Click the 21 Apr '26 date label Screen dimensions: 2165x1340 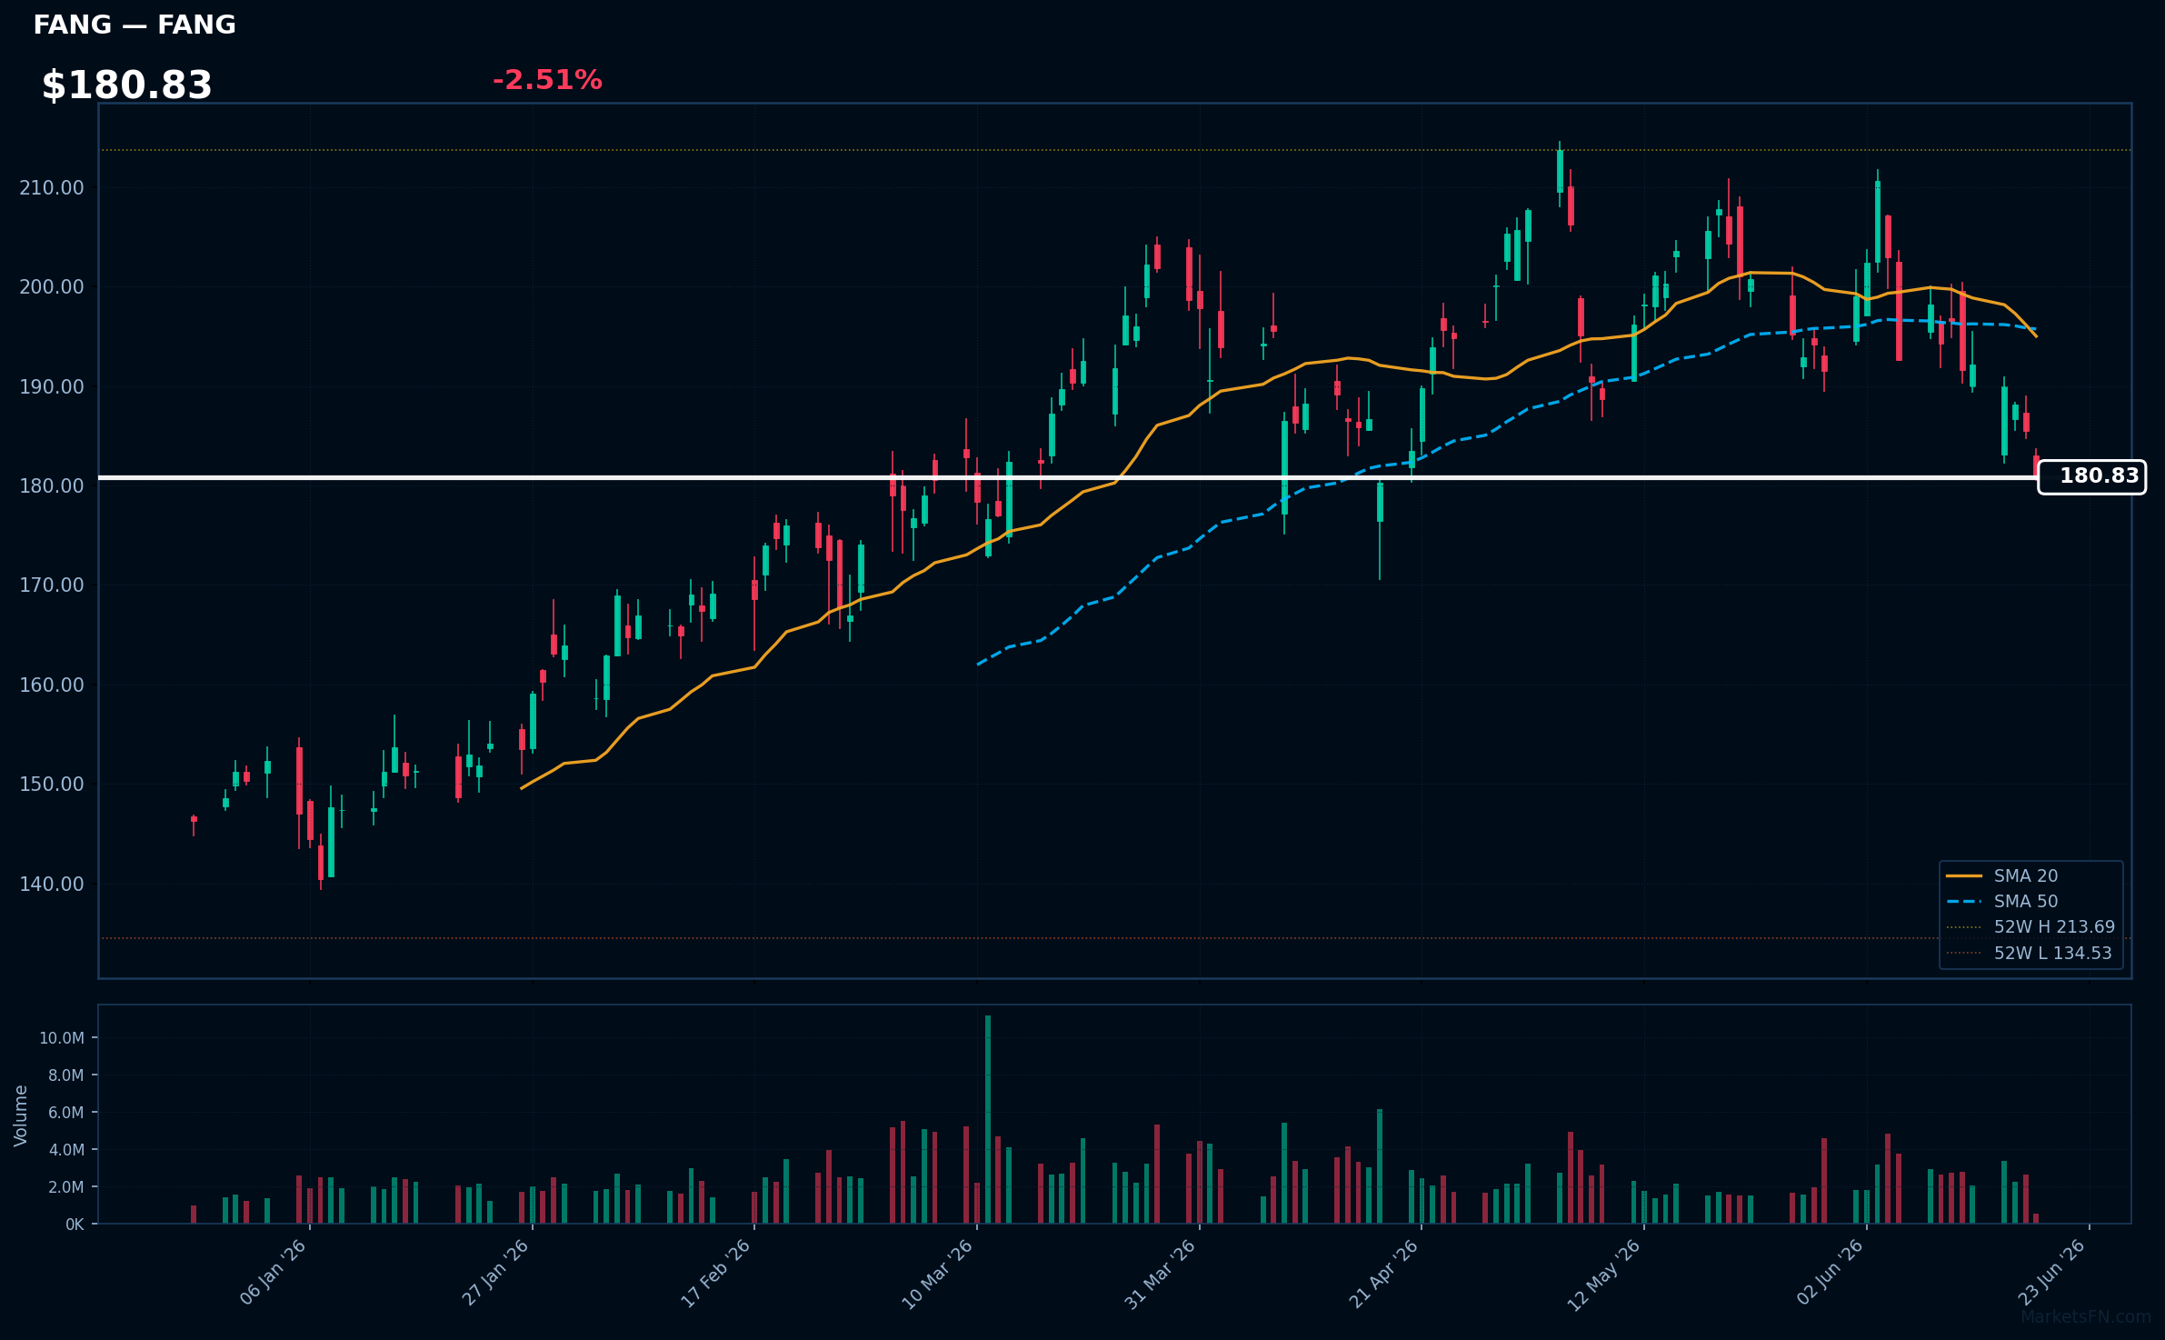coord(1383,1273)
